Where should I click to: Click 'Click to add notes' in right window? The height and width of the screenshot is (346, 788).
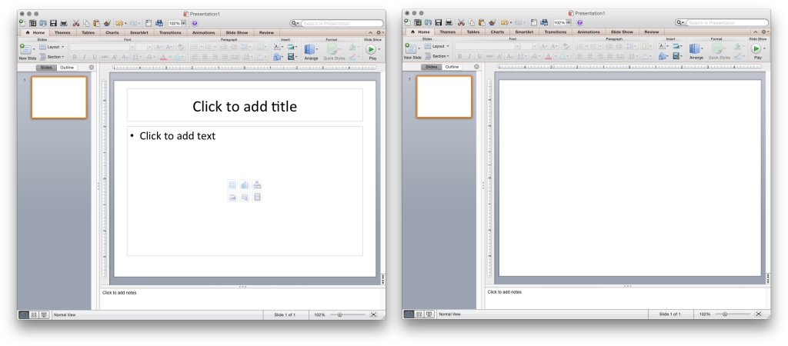coord(505,291)
